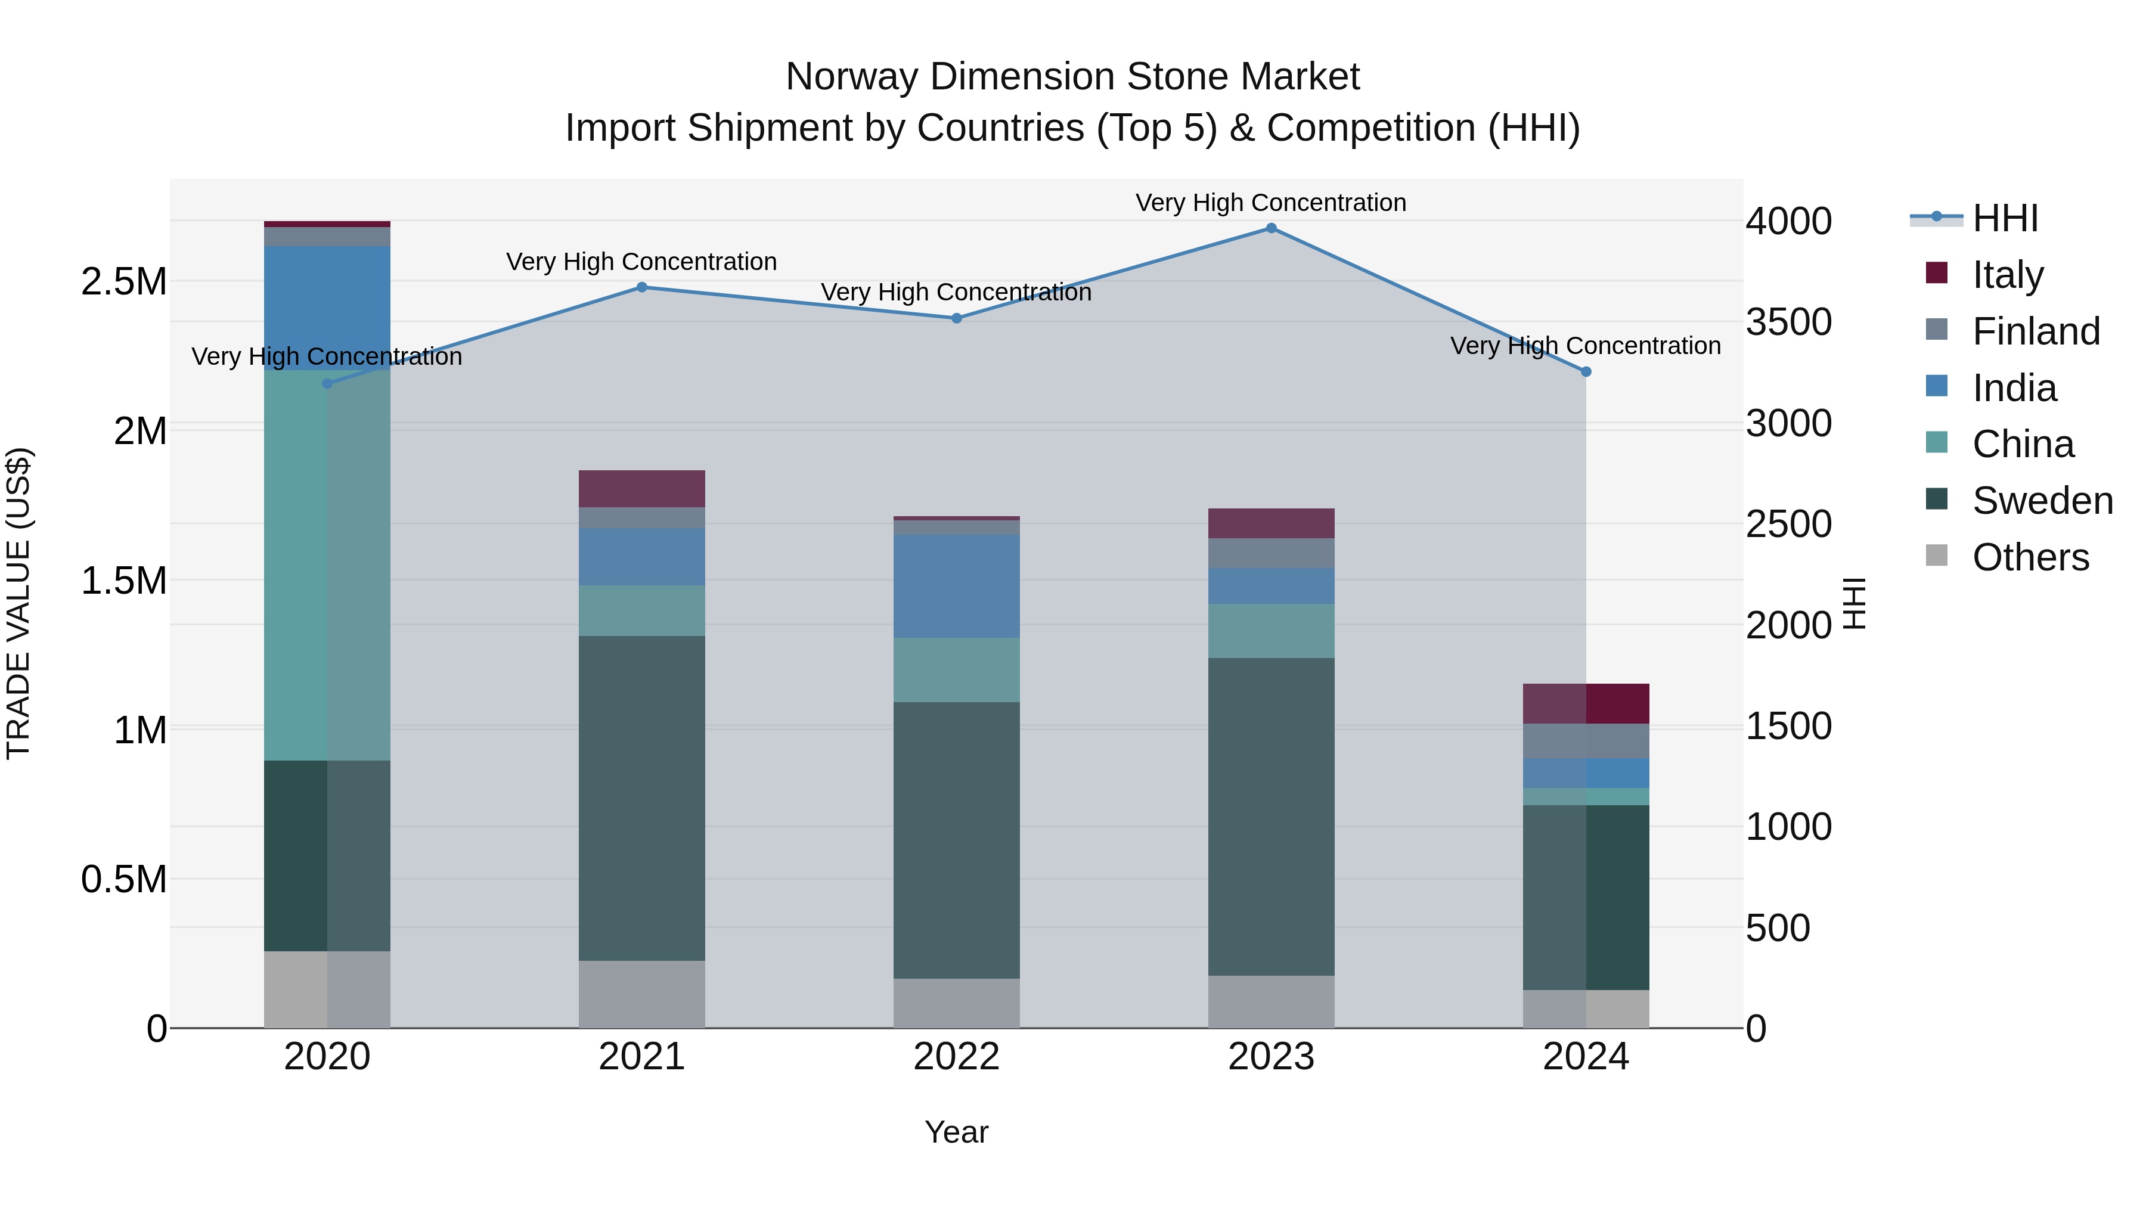Click the India segment of the 2022 bar

click(x=956, y=587)
